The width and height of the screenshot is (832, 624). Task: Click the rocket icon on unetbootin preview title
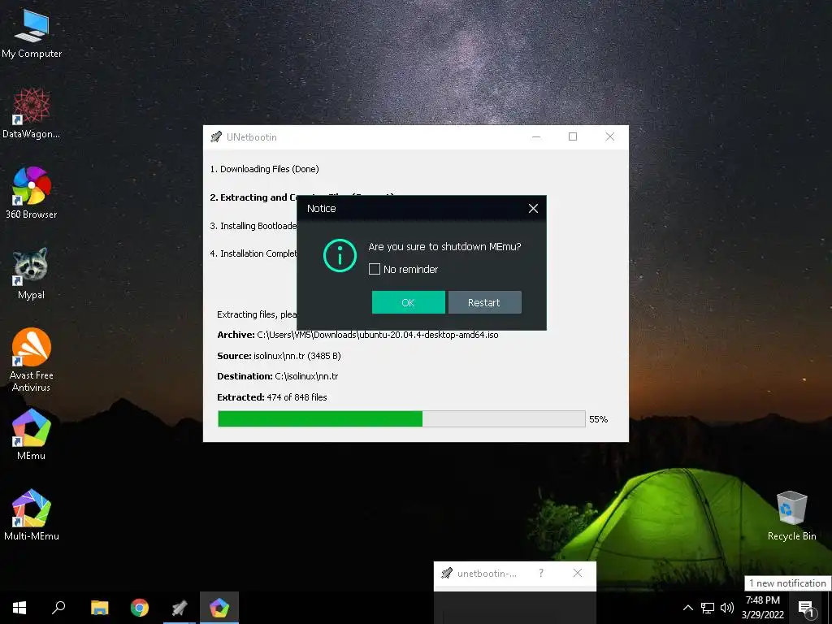pyautogui.click(x=447, y=573)
